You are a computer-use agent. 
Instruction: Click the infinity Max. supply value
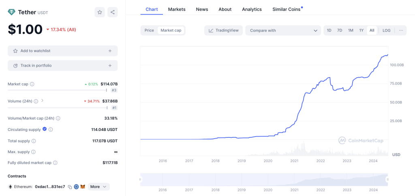116,152
